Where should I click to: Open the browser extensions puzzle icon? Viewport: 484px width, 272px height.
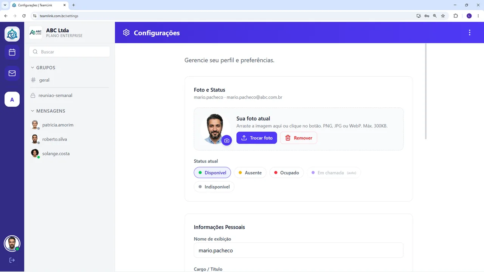pos(456,16)
